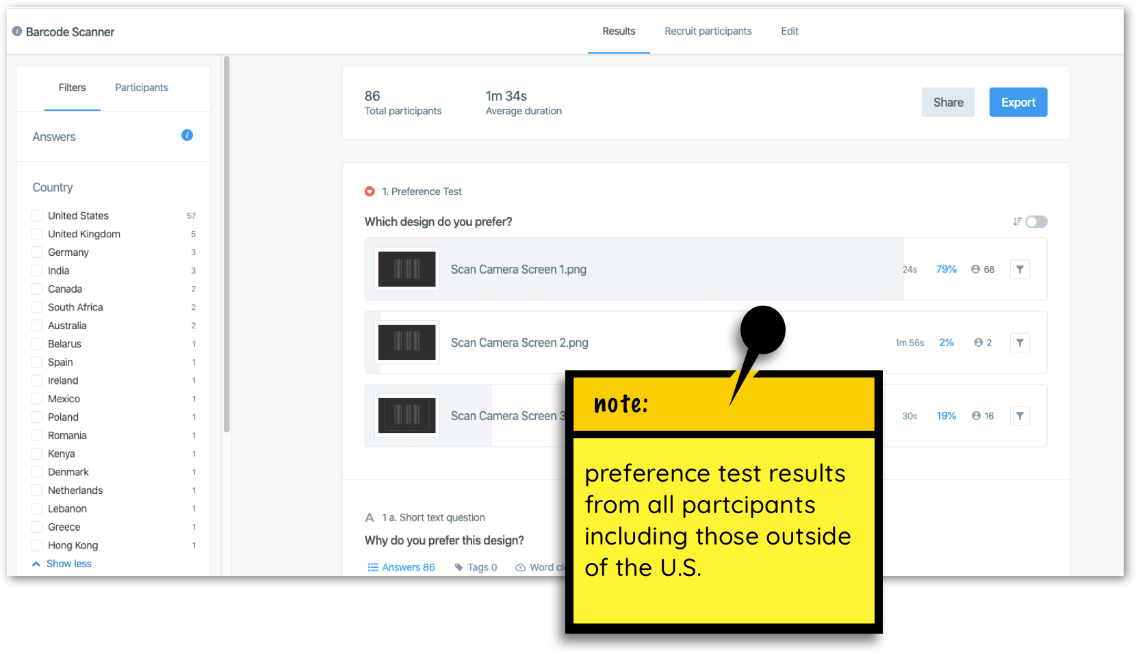
Task: Select the Filters sidebar tab
Action: [x=72, y=88]
